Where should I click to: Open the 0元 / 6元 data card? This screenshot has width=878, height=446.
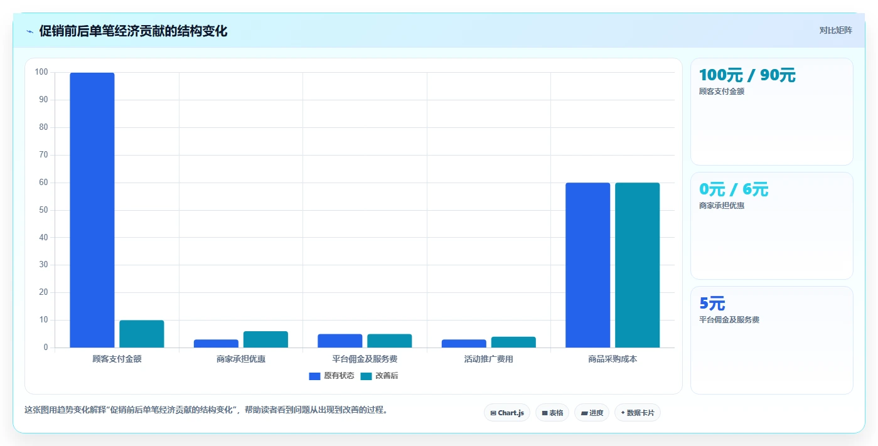(772, 226)
